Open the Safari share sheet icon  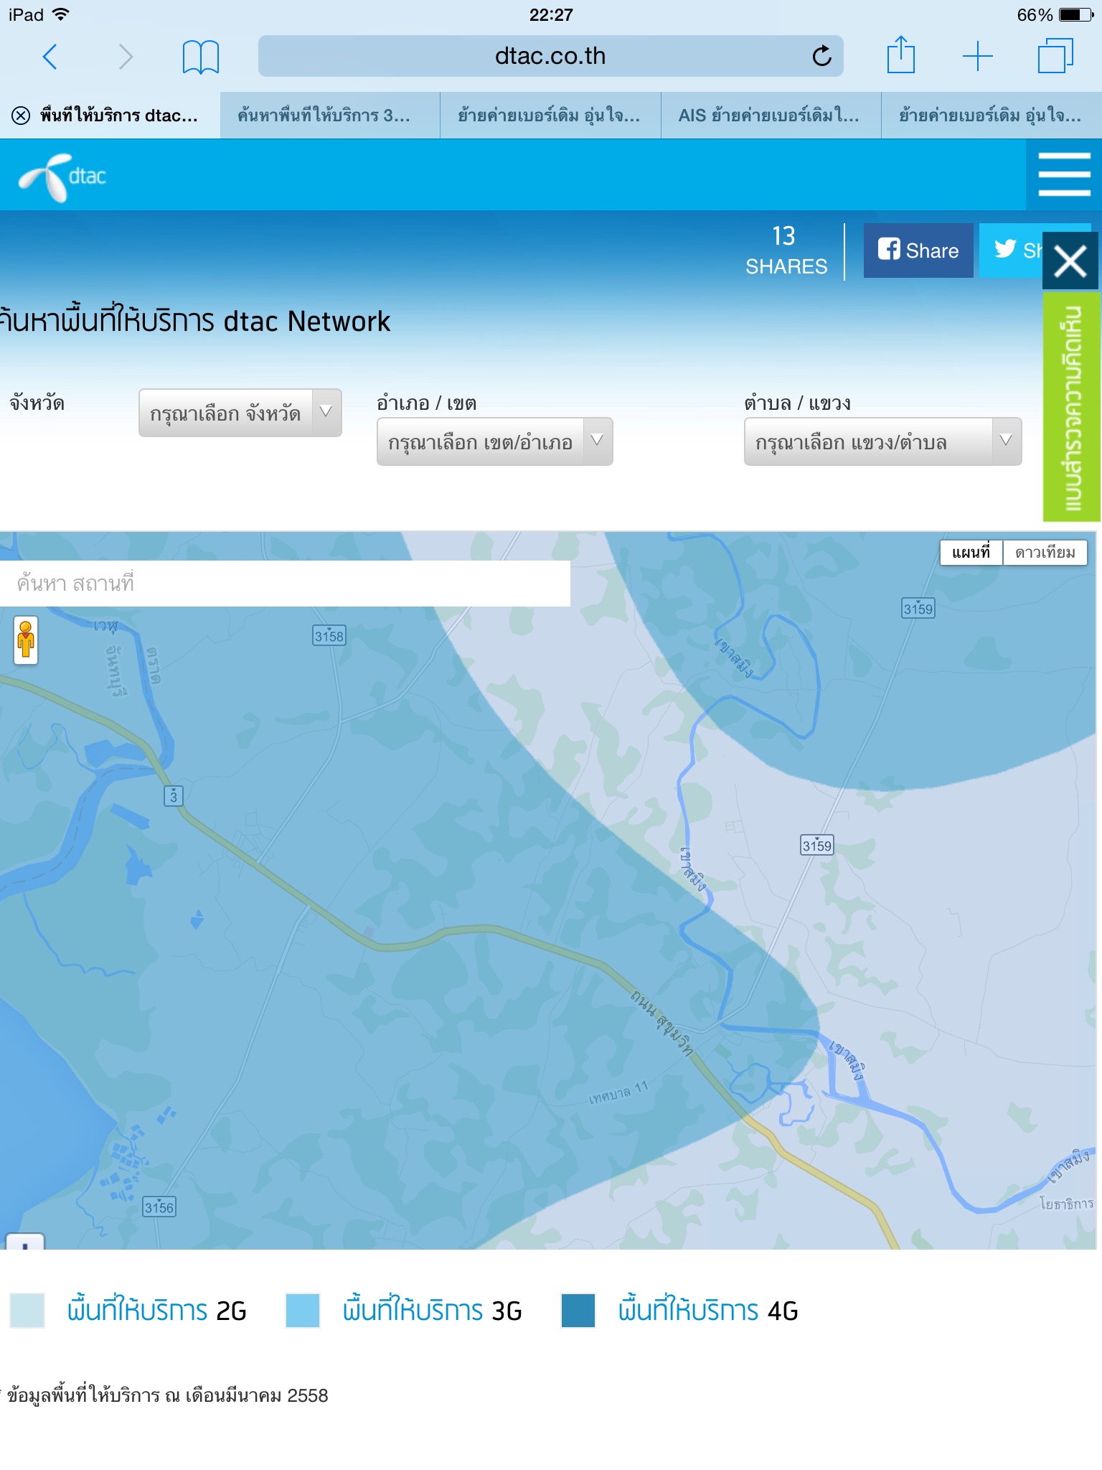click(901, 55)
